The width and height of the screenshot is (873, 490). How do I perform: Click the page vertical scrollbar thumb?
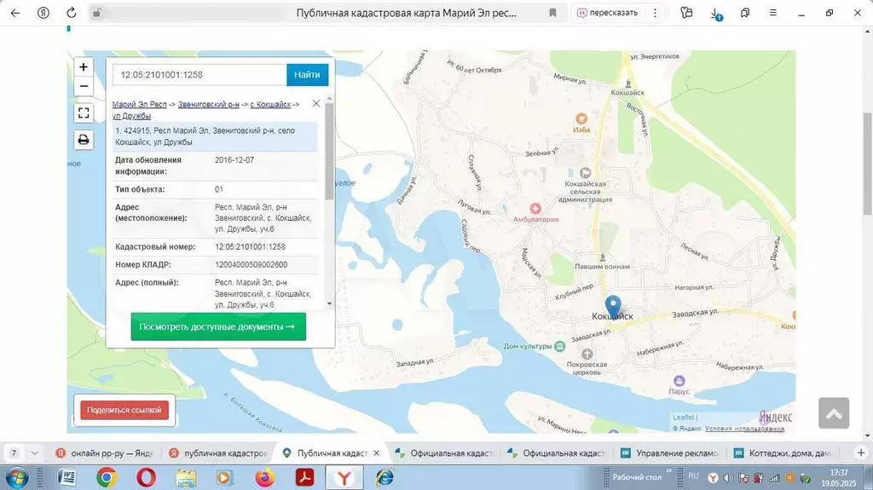[867, 164]
